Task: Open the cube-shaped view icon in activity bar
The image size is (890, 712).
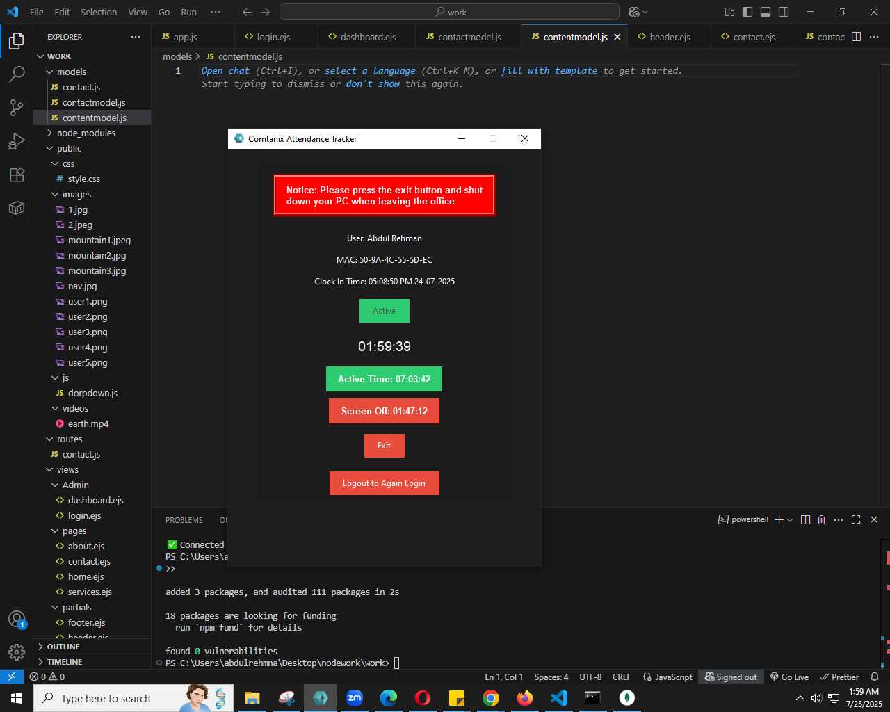Action: (x=17, y=208)
